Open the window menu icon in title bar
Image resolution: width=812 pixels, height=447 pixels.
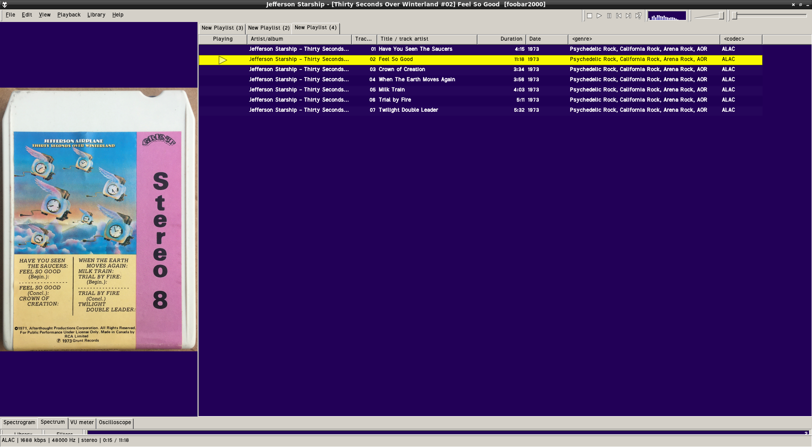coord(5,4)
